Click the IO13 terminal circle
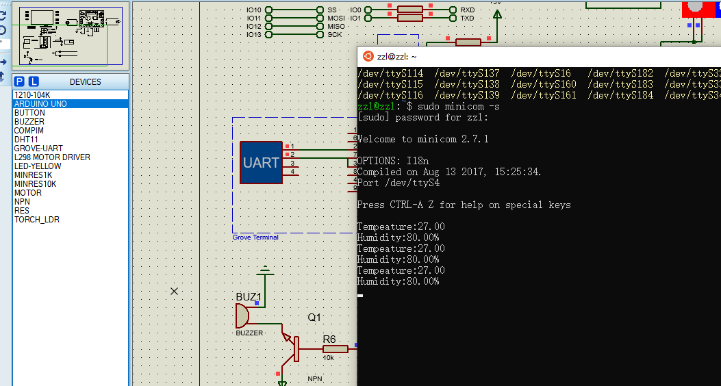The image size is (721, 386). coord(268,34)
